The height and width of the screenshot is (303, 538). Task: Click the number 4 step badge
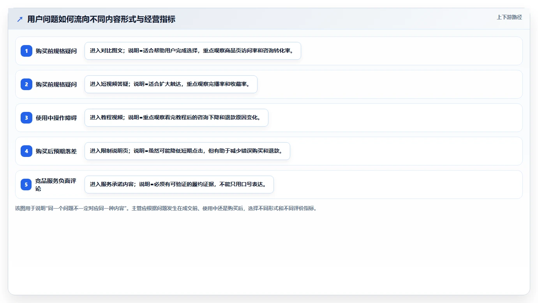click(26, 151)
